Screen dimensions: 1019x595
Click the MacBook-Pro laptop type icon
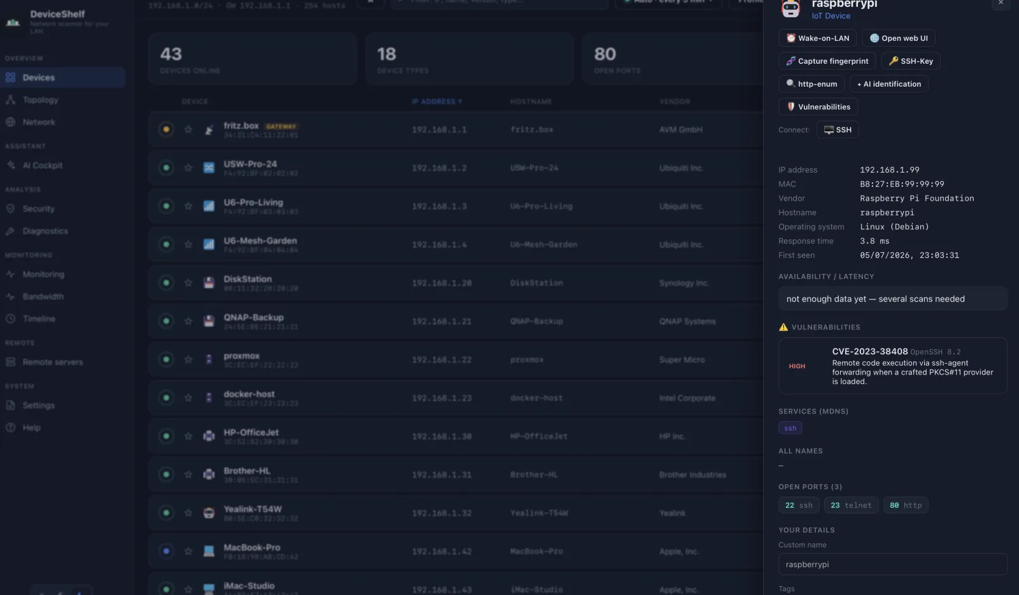pyautogui.click(x=209, y=552)
